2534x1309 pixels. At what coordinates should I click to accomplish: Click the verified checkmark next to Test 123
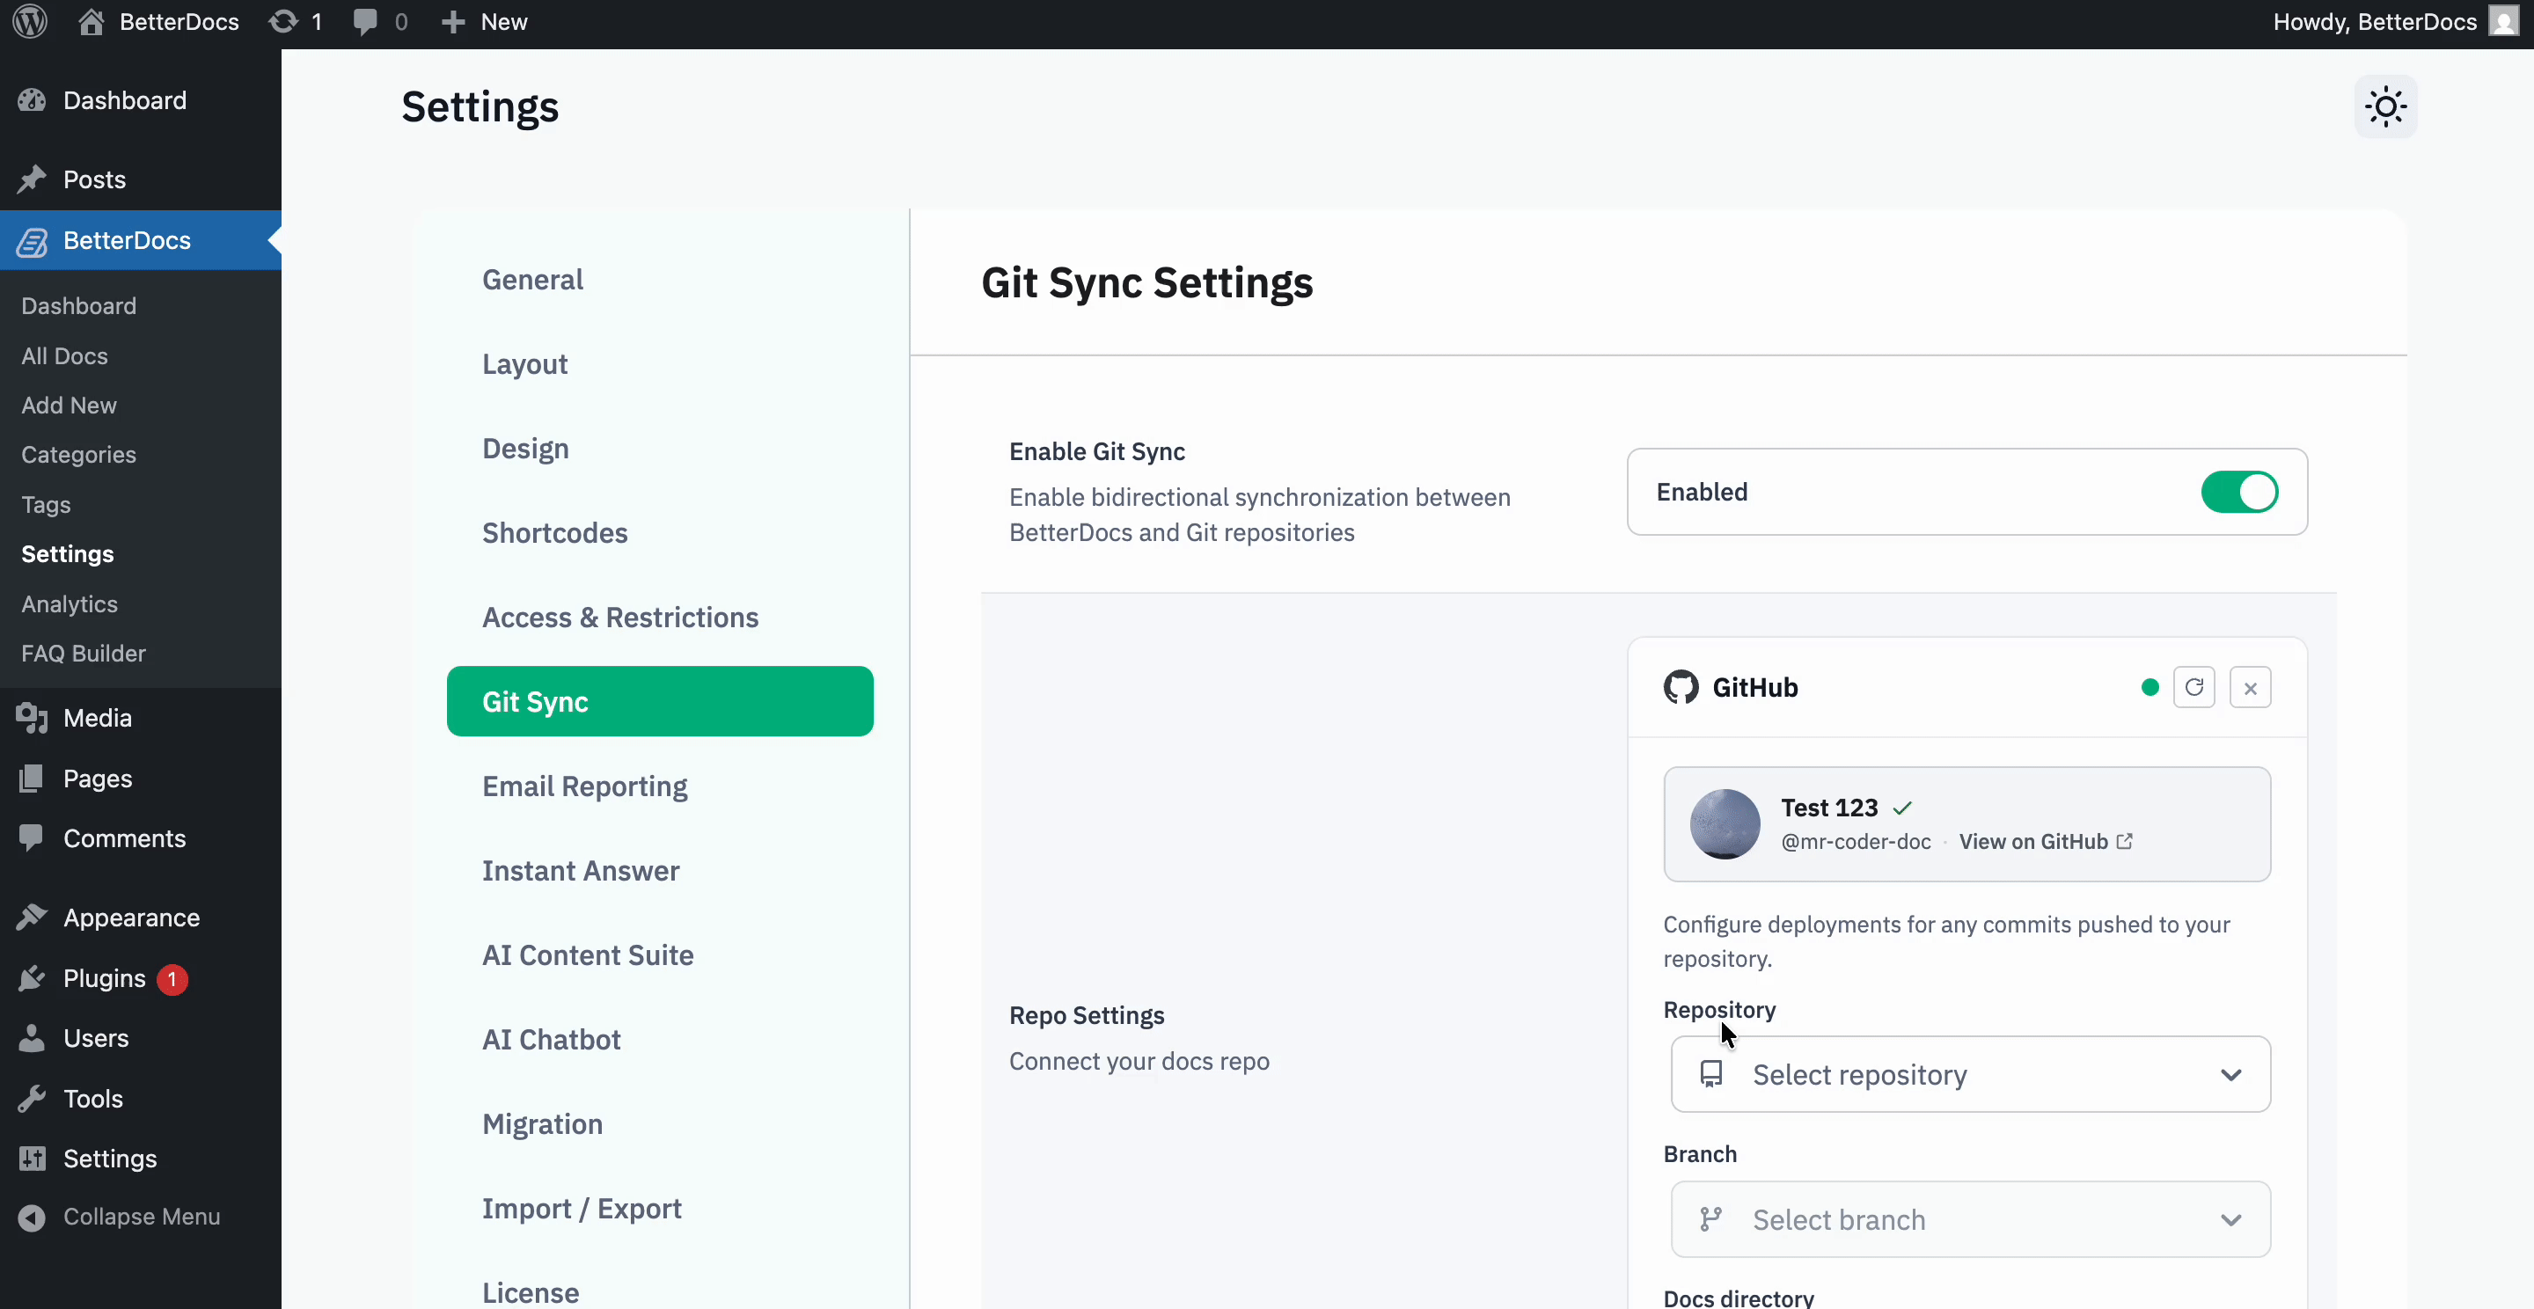click(x=1901, y=808)
